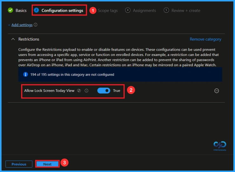Click the step 4 circle icon for Assignments
The image size is (235, 172).
point(128,10)
